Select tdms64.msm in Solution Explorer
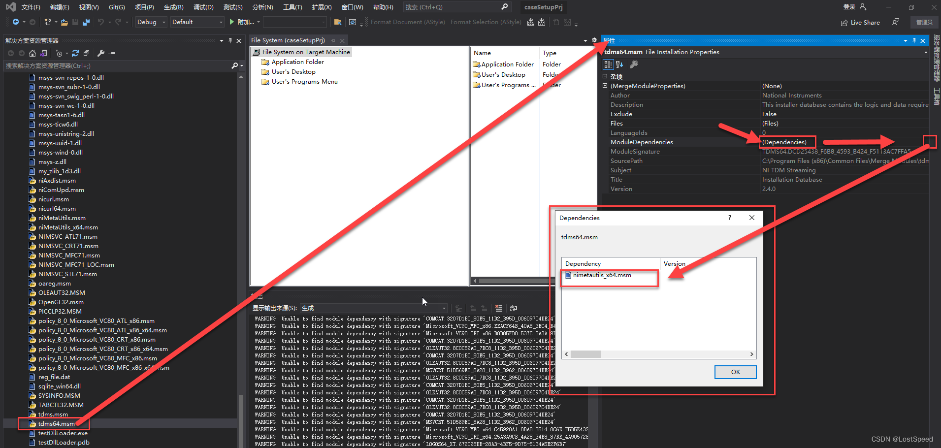 [57, 424]
